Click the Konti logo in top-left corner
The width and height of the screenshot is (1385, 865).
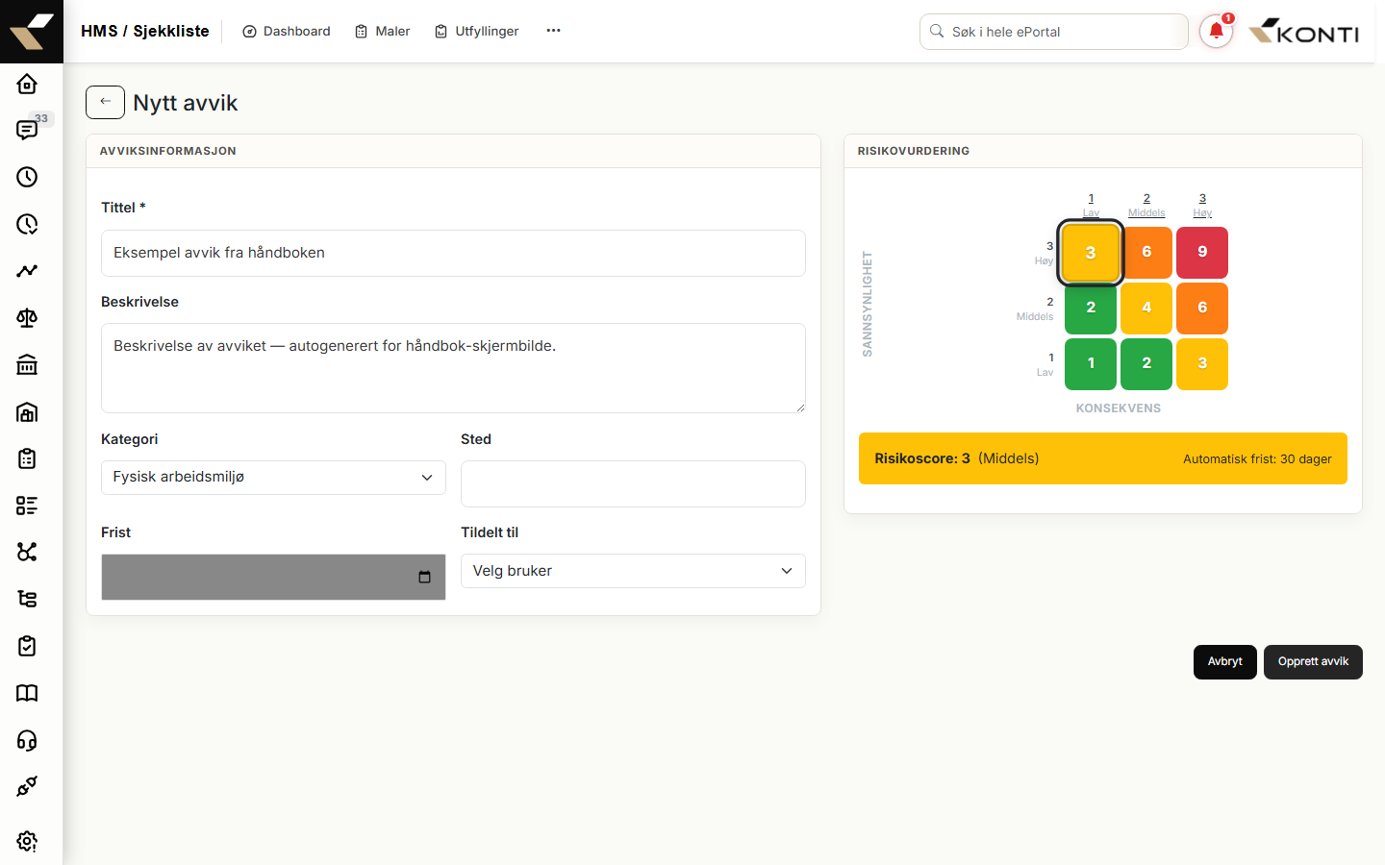pos(32,32)
